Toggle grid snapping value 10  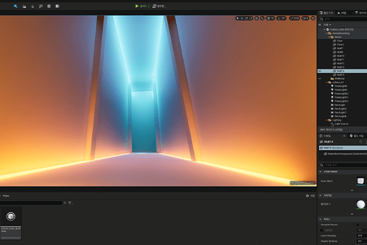271,18
